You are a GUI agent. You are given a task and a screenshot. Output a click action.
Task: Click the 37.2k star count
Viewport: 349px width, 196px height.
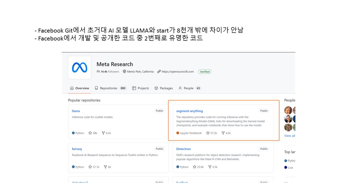pos(214,133)
